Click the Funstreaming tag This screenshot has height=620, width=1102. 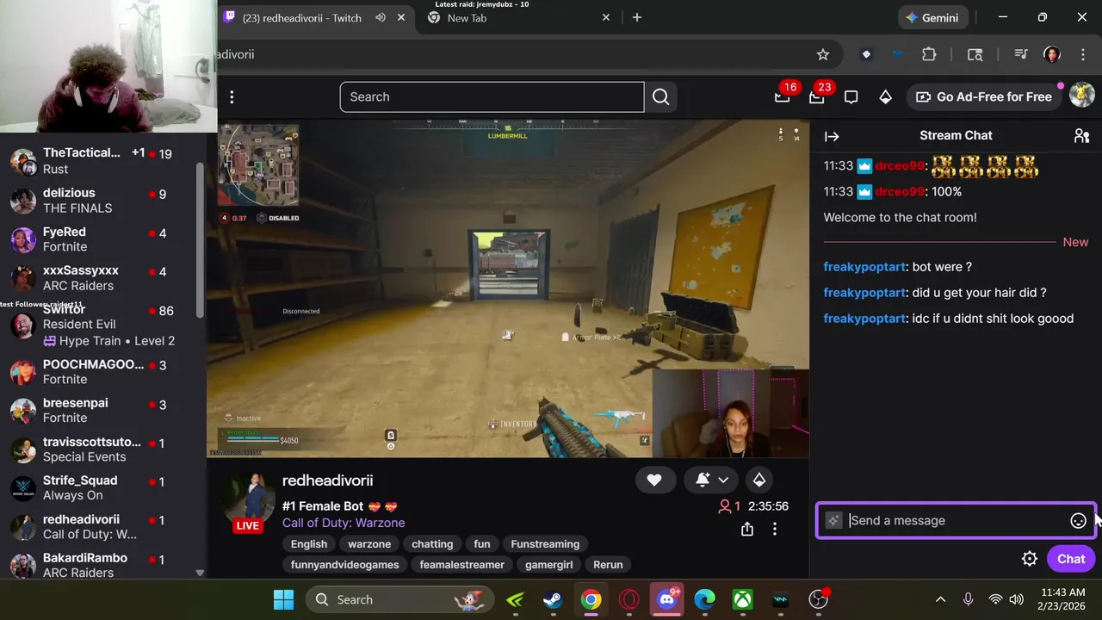point(545,544)
